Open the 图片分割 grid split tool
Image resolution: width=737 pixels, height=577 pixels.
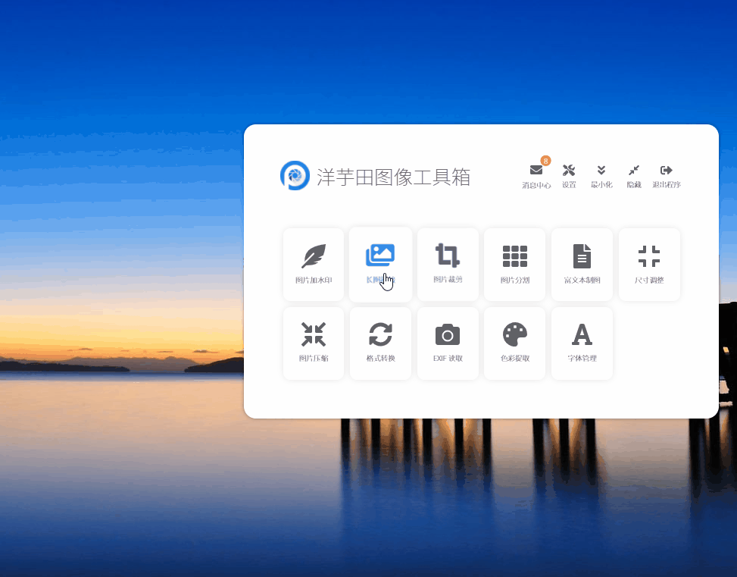[x=514, y=264]
